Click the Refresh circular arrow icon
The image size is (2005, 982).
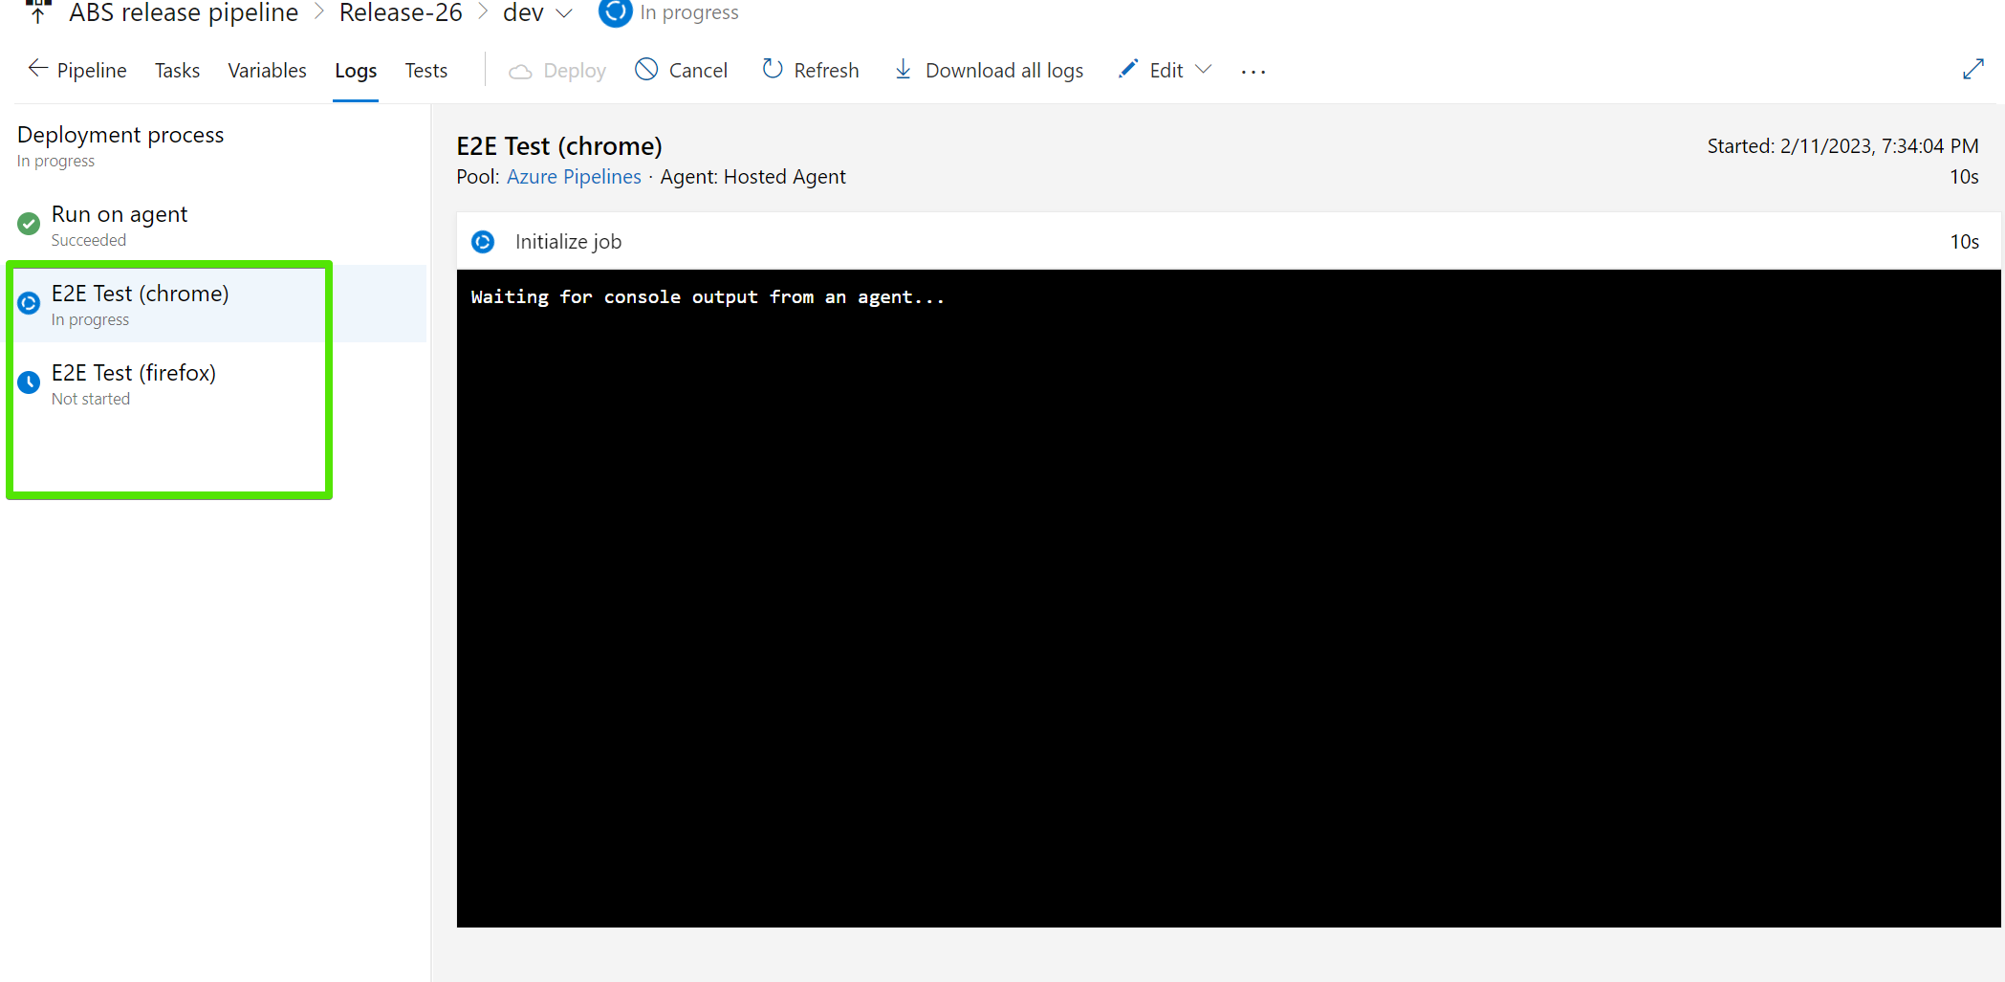(773, 70)
